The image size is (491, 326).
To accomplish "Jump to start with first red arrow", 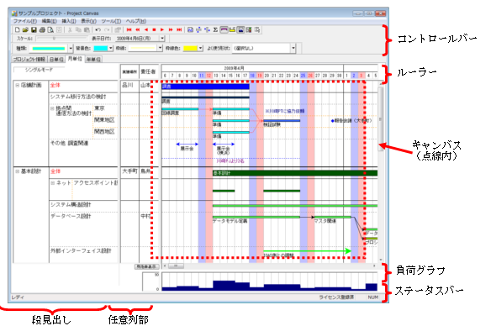I will tap(129, 29).
